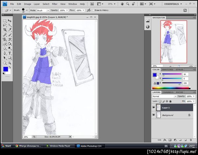Open the layer blend mode Normal dropdown
The width and height of the screenshot is (198, 155).
(x=164, y=96)
